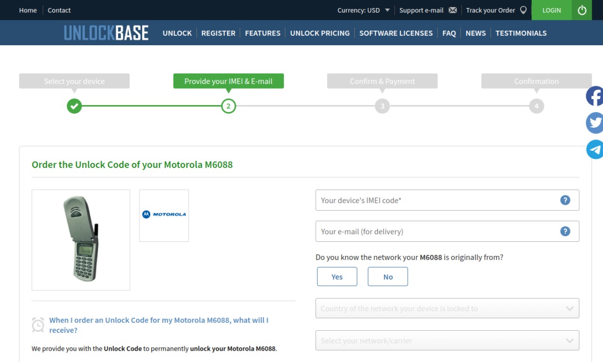Click the UnlockBase site logo
Image resolution: width=603 pixels, height=362 pixels.
[x=106, y=33]
